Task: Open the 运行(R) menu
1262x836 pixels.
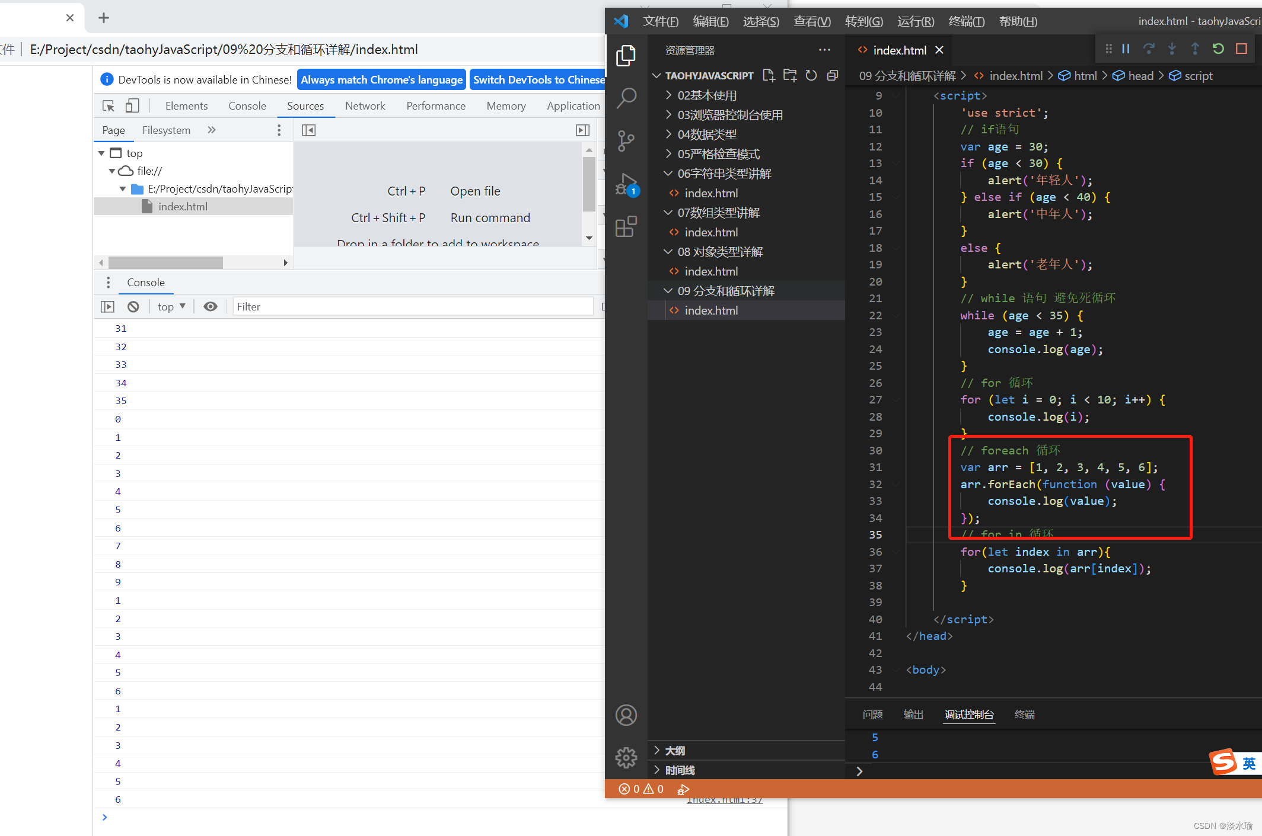Action: [x=916, y=21]
